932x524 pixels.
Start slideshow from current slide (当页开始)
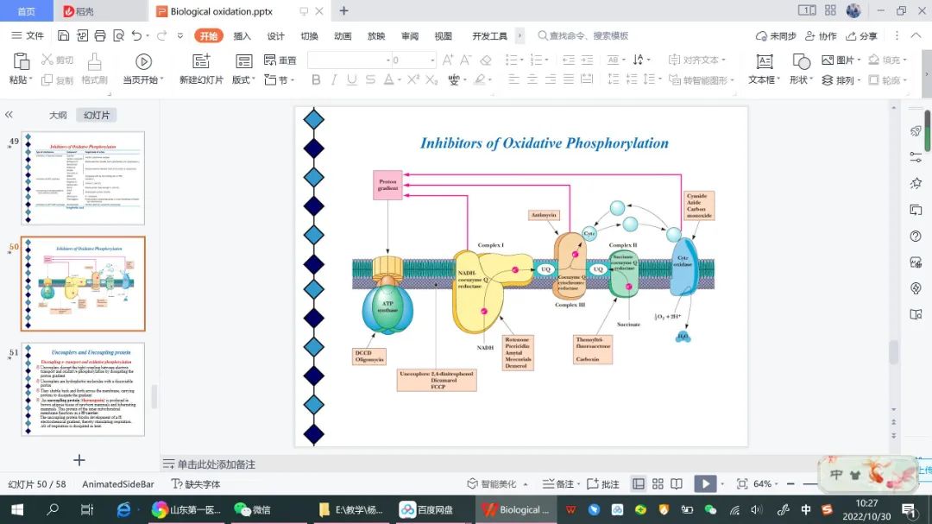143,62
